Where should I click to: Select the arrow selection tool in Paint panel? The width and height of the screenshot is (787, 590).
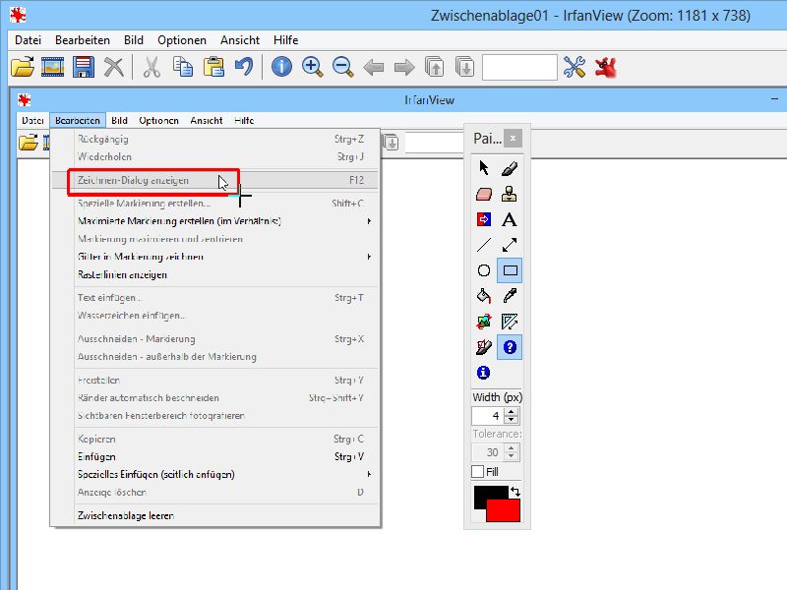(x=484, y=167)
